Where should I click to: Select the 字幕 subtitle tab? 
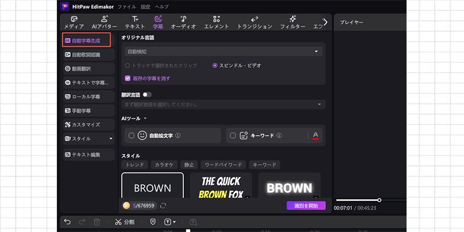point(158,23)
